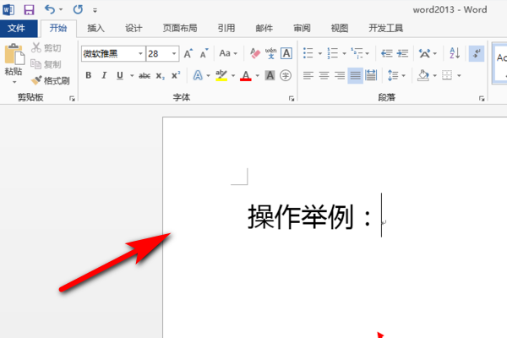
Task: Undo the last action
Action: [50, 9]
